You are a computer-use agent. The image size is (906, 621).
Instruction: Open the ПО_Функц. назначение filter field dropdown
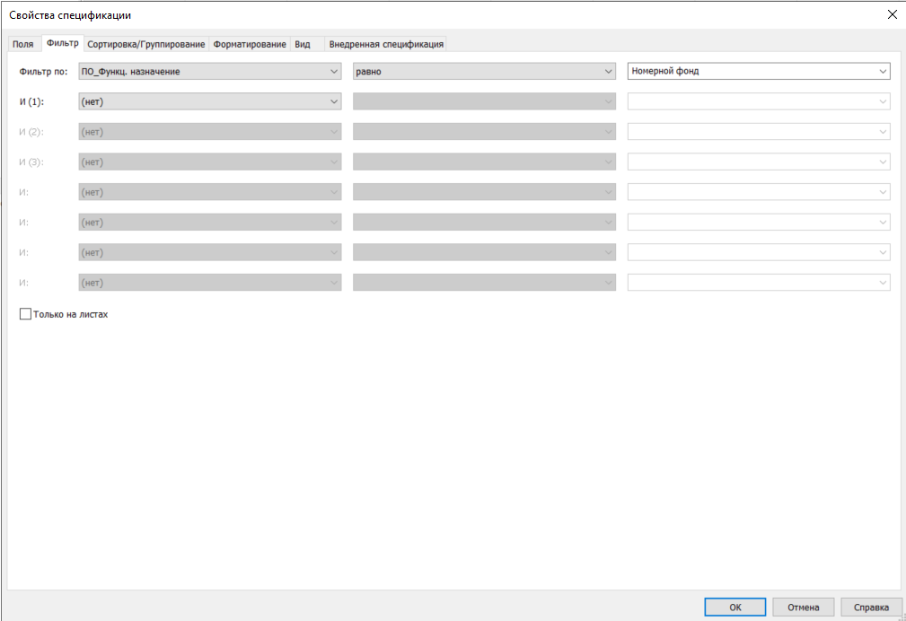(x=333, y=71)
